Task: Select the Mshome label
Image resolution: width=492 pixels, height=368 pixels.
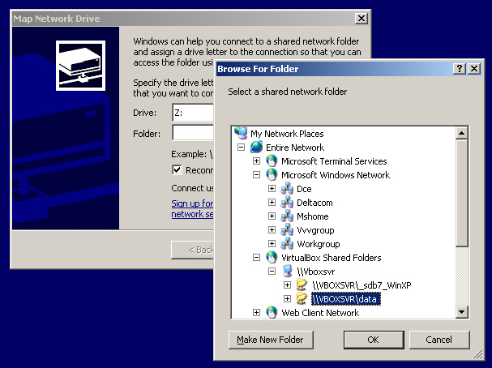Action: [x=313, y=216]
